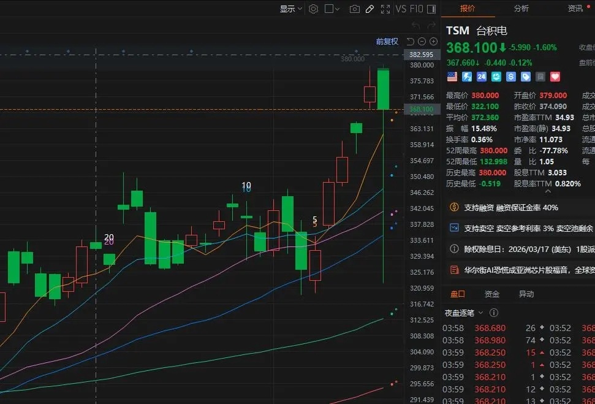Take a chart screenshot with camera icon

[354, 9]
